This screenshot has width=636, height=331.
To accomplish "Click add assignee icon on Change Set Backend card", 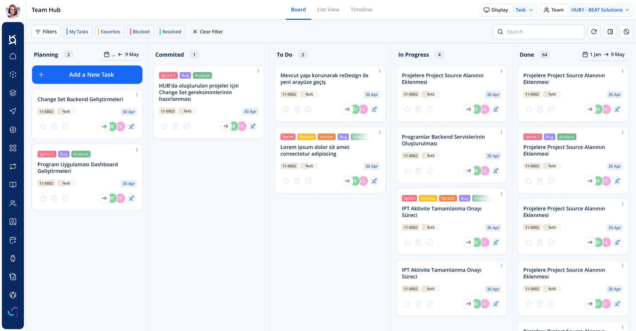I will tap(131, 127).
